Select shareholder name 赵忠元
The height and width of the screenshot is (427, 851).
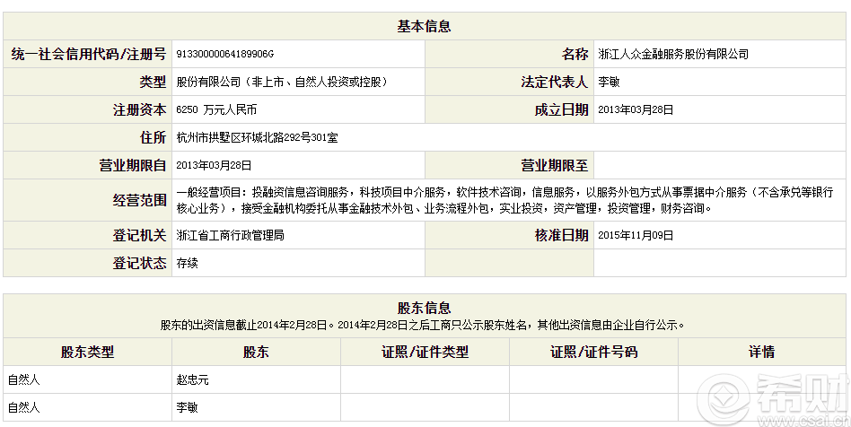193,379
